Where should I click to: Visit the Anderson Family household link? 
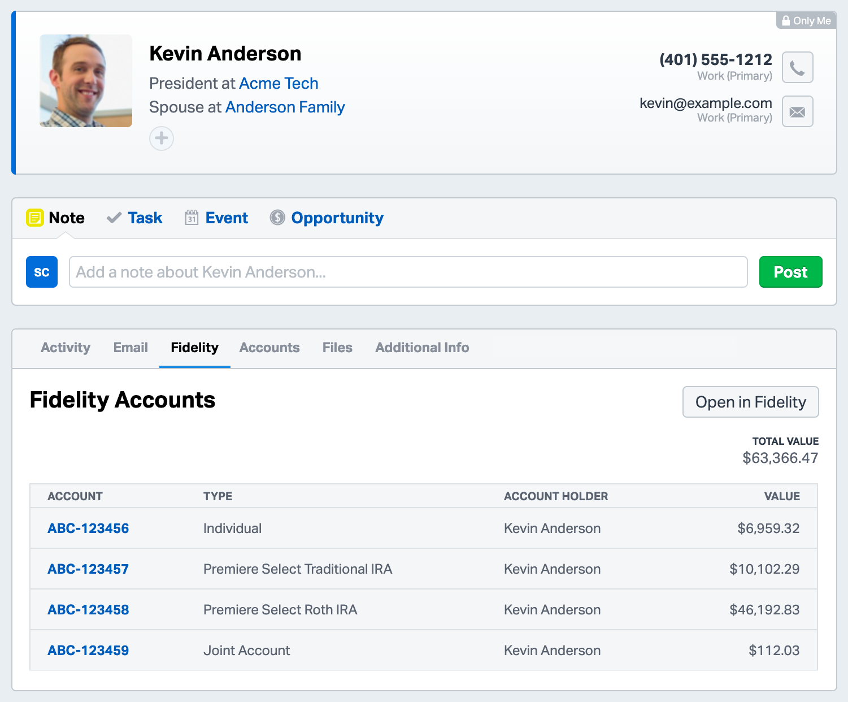click(x=285, y=107)
